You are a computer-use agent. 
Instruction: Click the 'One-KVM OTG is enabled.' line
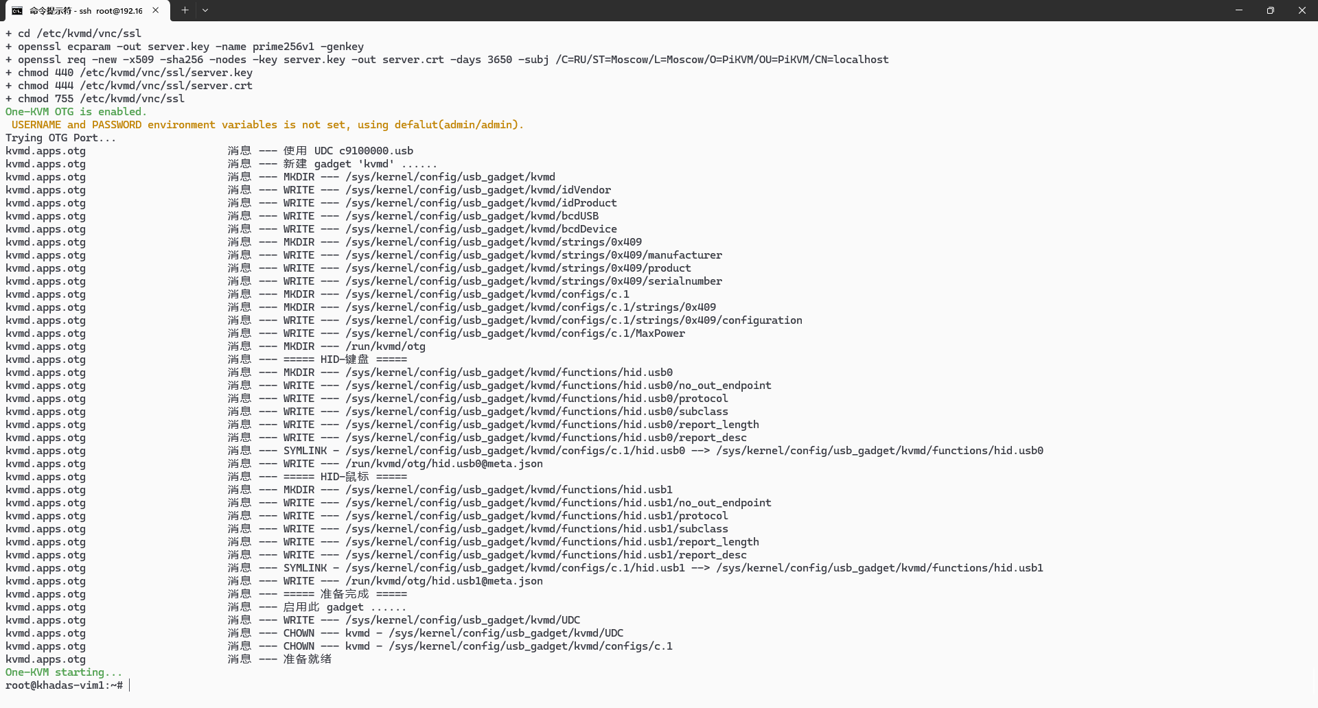(76, 112)
